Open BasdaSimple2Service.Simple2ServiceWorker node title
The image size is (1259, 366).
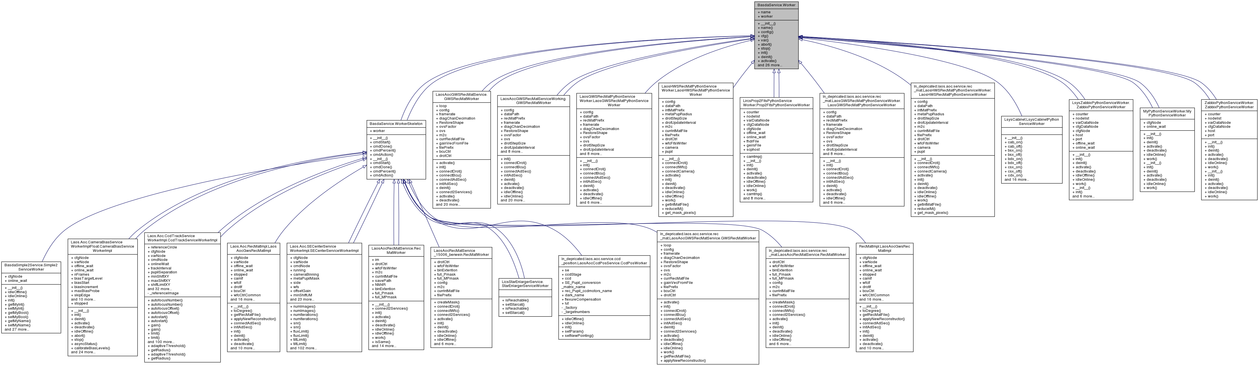[x=31, y=267]
